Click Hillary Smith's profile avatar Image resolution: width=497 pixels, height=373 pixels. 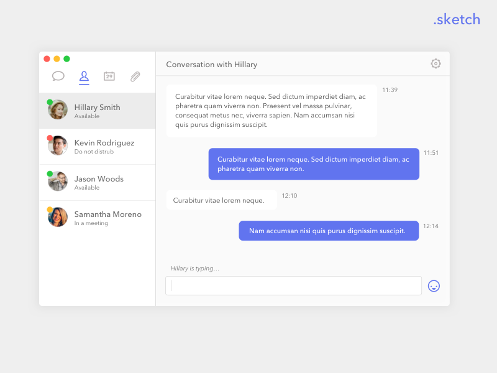click(57, 109)
